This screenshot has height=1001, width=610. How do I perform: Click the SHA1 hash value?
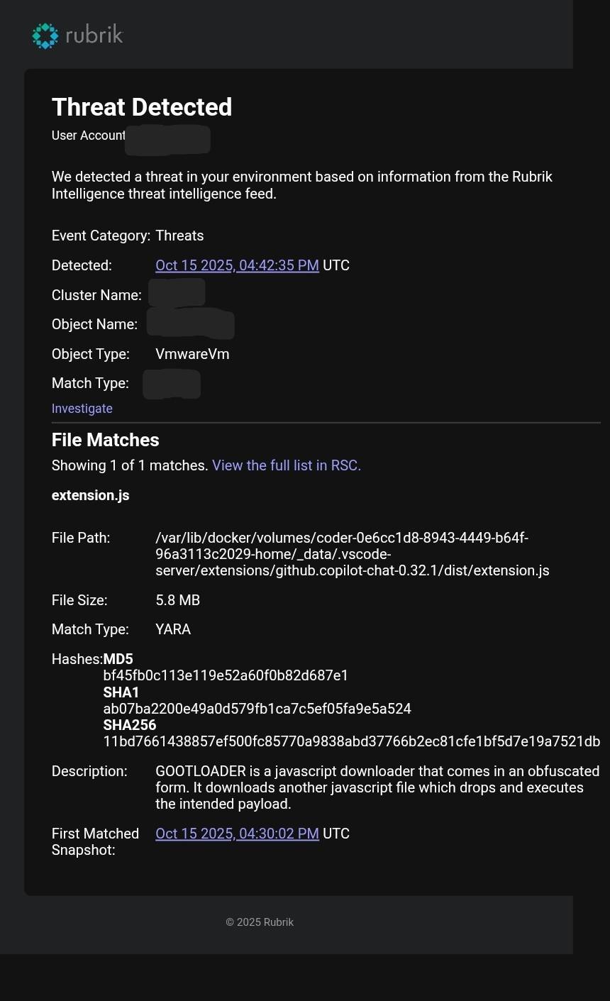coord(257,709)
